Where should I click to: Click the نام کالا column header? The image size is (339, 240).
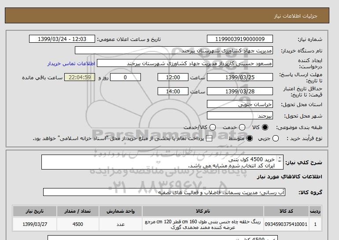pos(203,211)
